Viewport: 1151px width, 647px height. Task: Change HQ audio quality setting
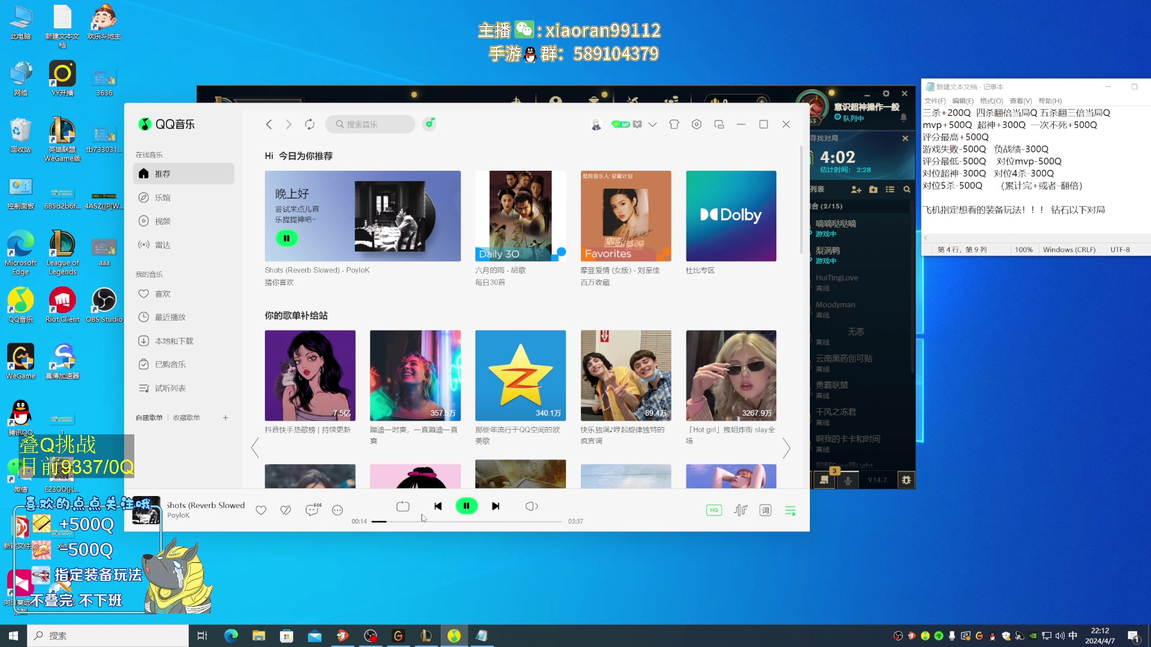[713, 510]
